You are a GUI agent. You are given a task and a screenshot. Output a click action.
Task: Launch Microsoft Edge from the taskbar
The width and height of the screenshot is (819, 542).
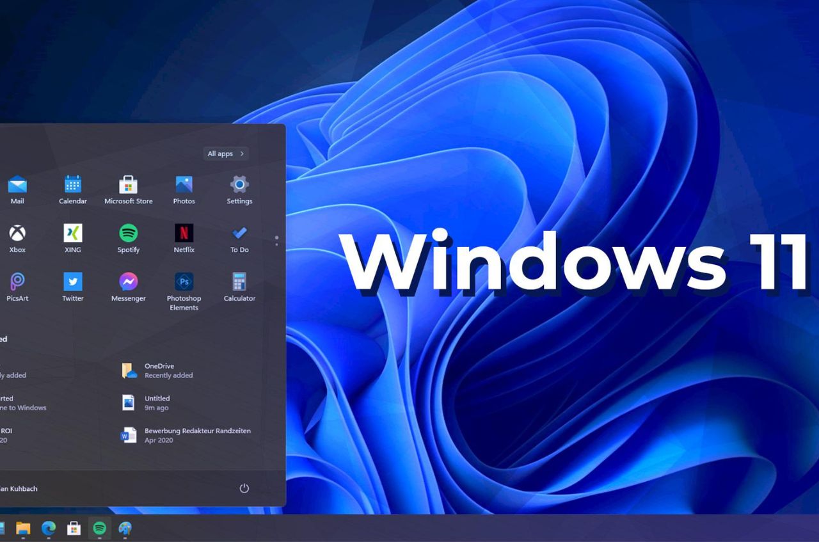point(49,528)
